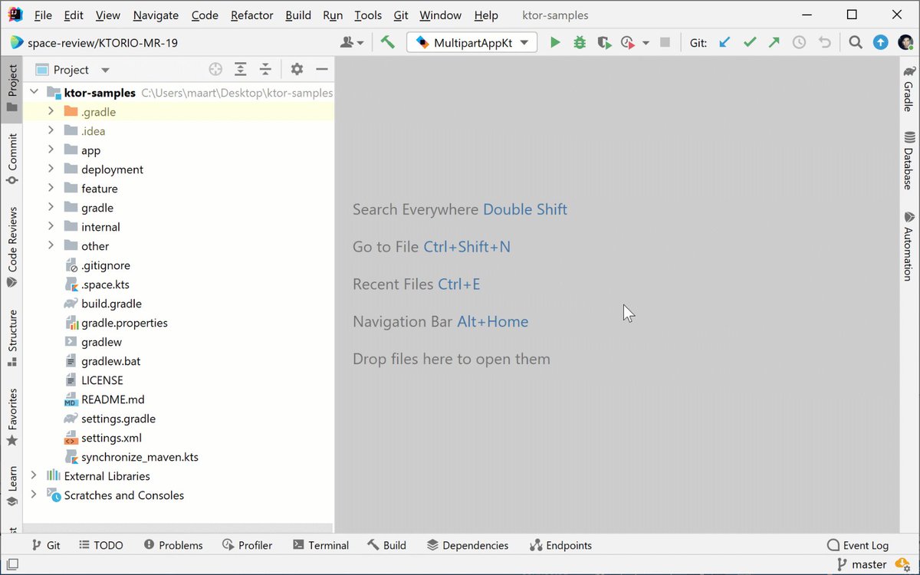Collapse the ktor-samples root node
920x575 pixels.
point(34,91)
